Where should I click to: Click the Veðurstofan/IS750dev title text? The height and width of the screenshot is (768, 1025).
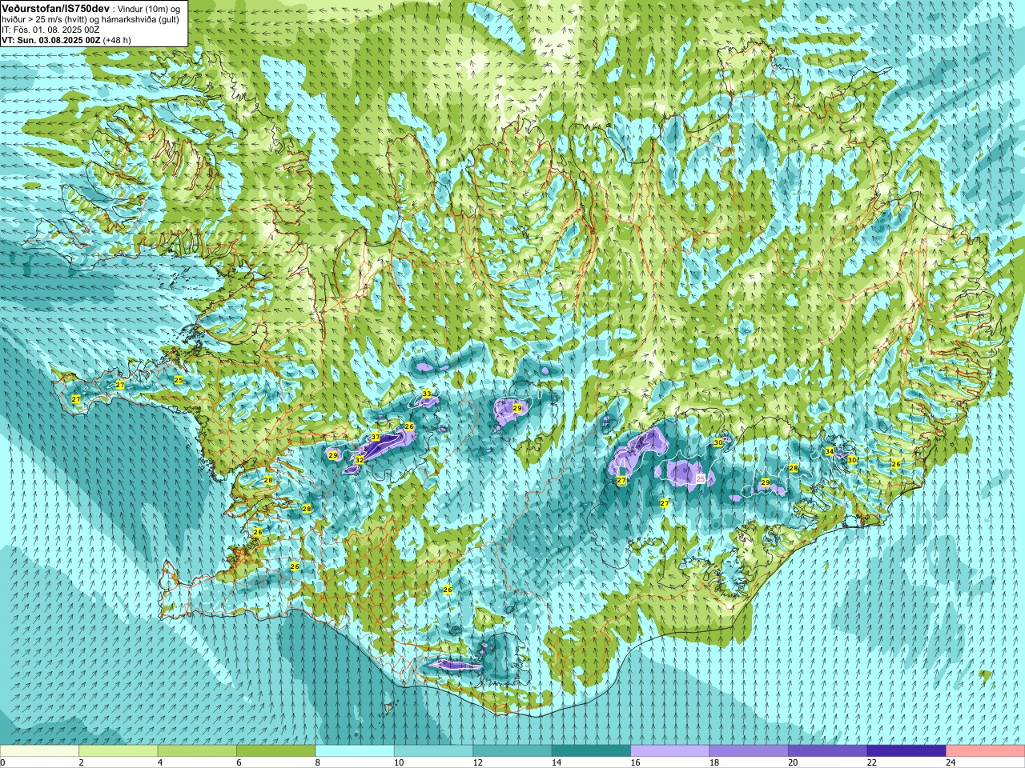(56, 7)
